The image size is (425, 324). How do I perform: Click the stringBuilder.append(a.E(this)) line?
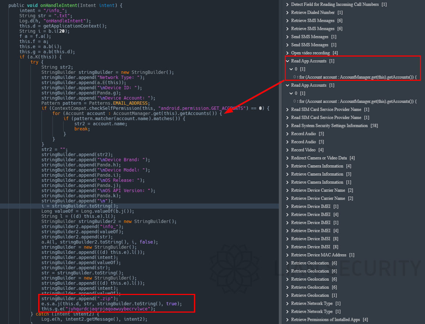click(x=84, y=83)
